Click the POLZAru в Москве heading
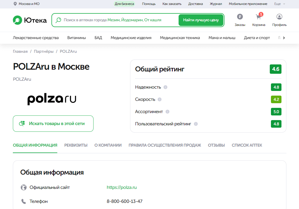The width and height of the screenshot is (299, 209). [51, 67]
